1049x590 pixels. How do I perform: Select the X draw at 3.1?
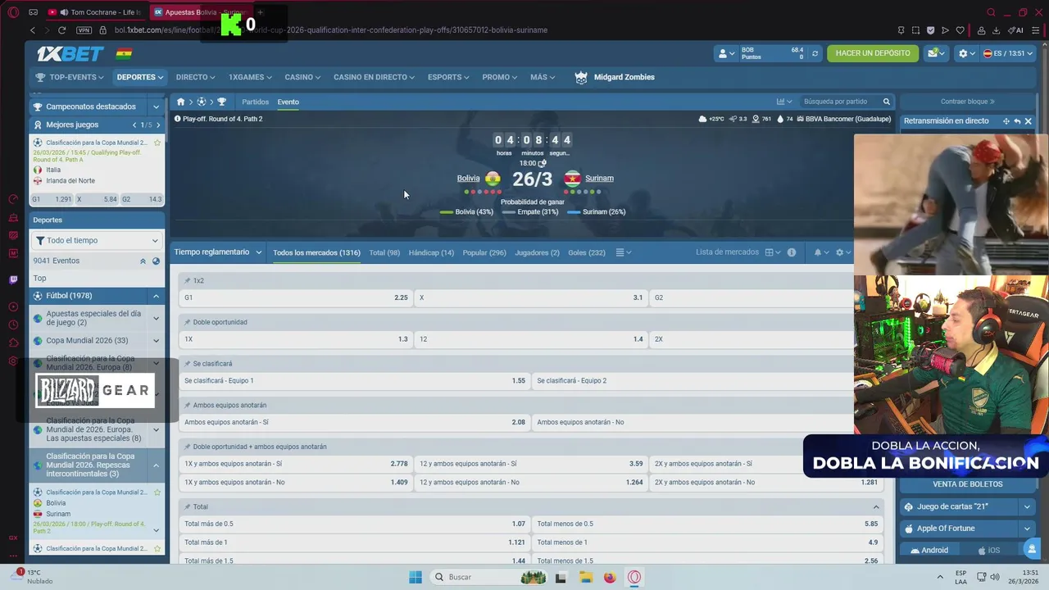click(531, 297)
